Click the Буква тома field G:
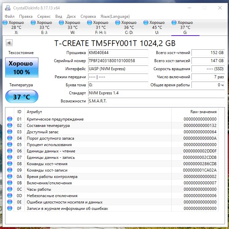 pos(118,85)
